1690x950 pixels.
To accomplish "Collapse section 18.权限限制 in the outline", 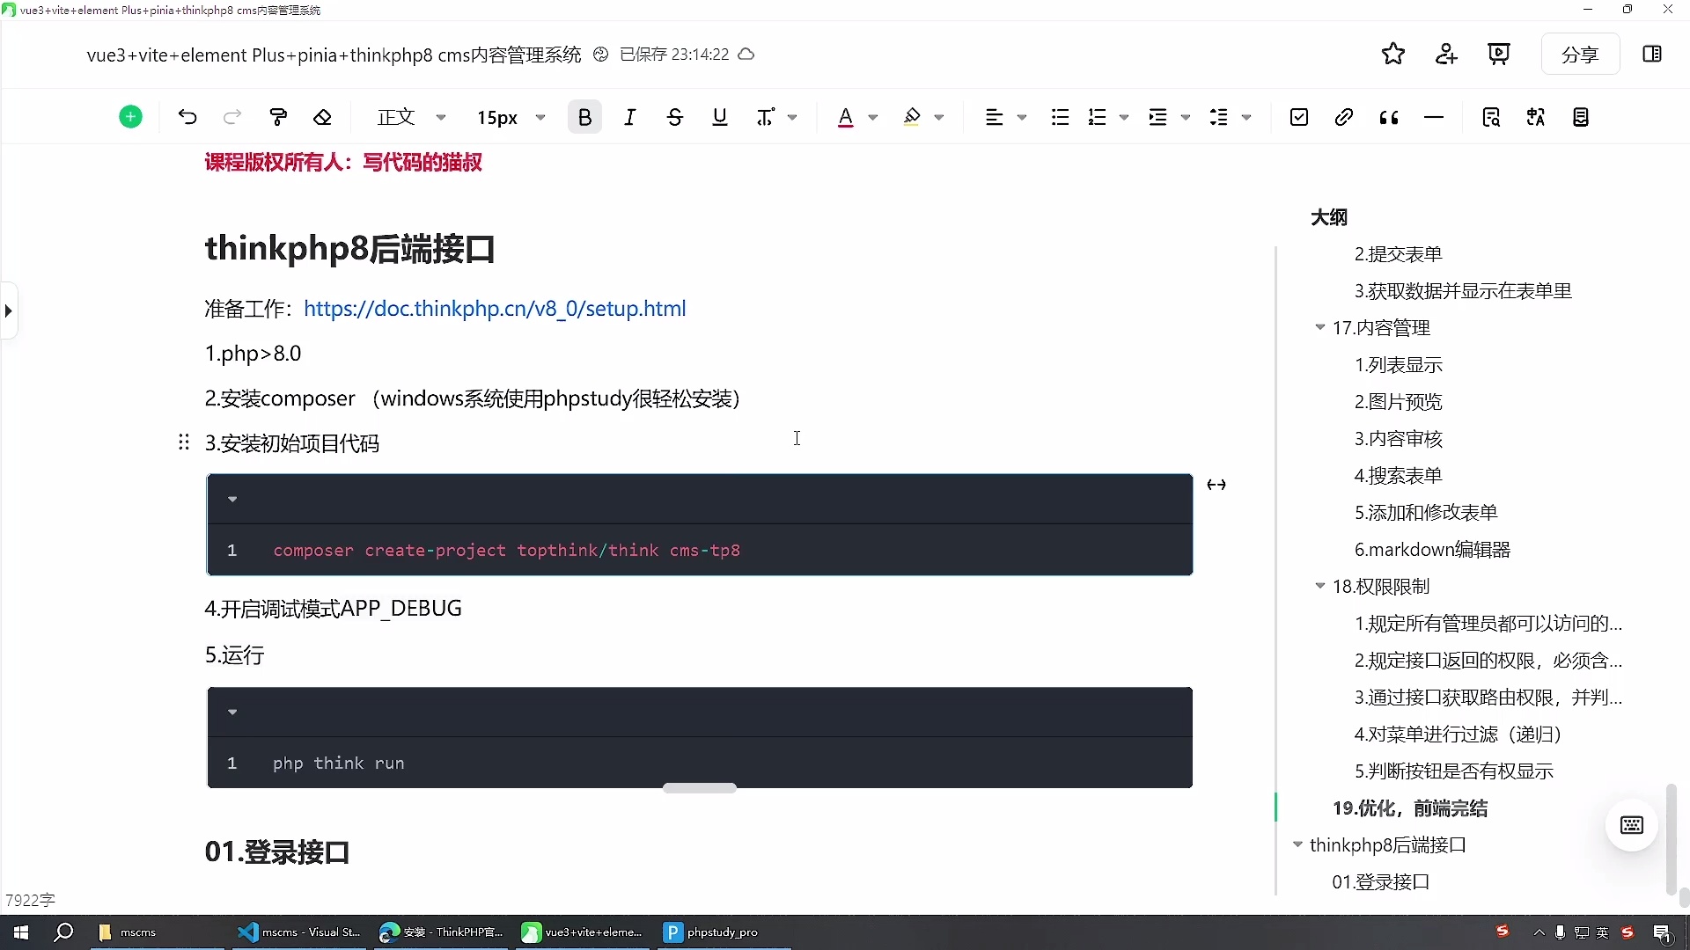I will pos(1320,586).
